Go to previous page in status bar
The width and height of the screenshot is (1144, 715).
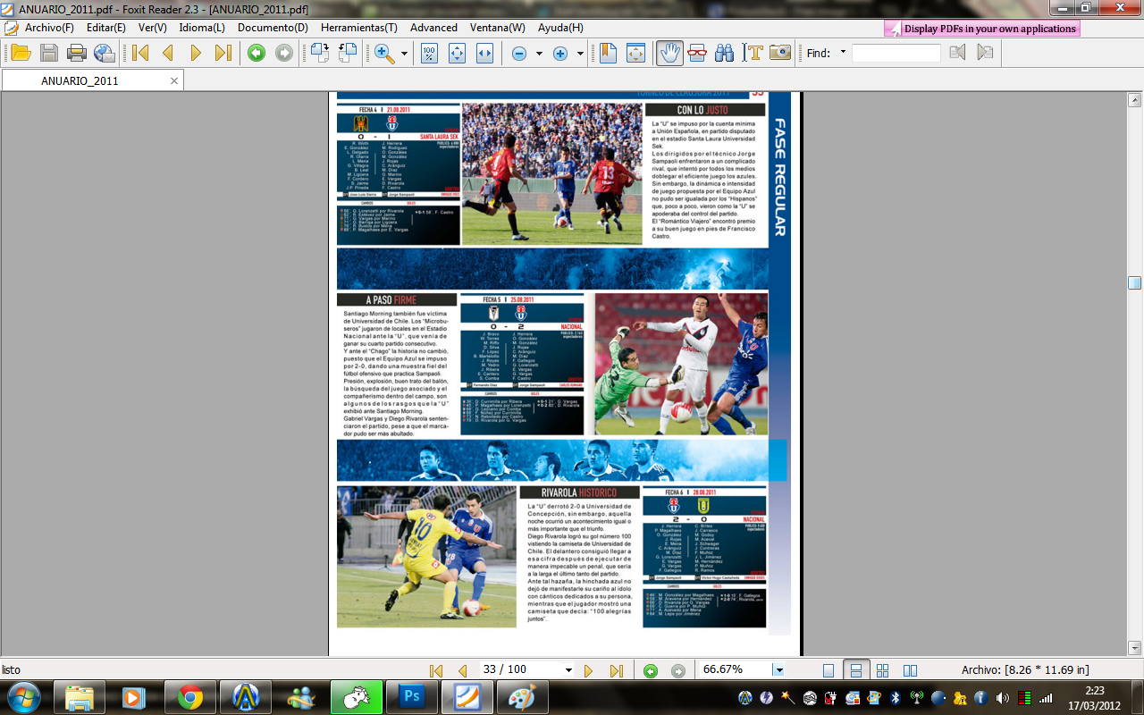point(463,670)
